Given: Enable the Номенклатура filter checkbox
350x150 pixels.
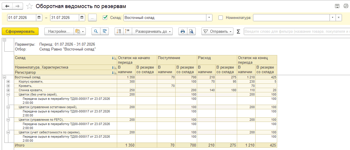Looking at the screenshot, I should click(221, 17).
